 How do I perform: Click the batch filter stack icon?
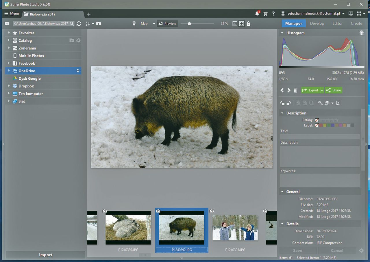pyautogui.click(x=327, y=103)
